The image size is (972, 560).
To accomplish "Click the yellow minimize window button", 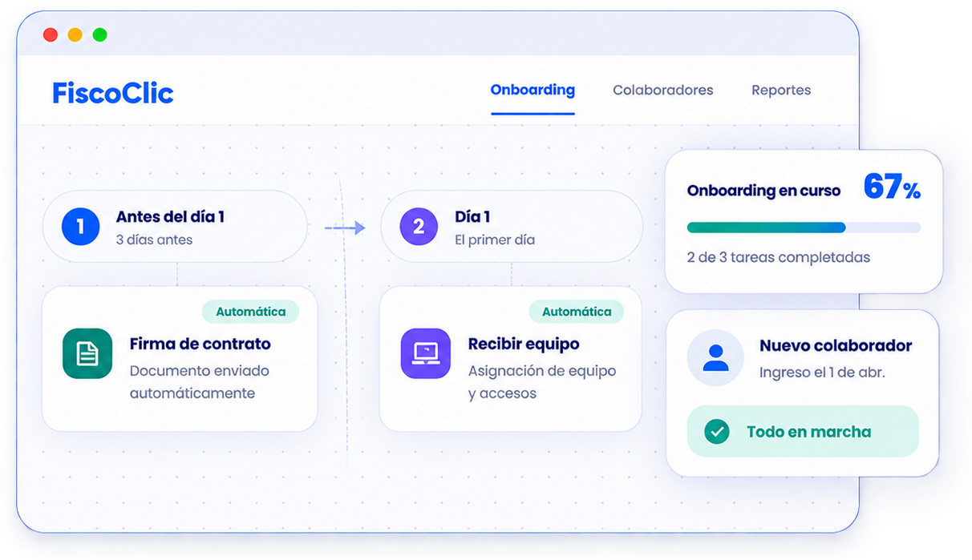I will (x=75, y=34).
